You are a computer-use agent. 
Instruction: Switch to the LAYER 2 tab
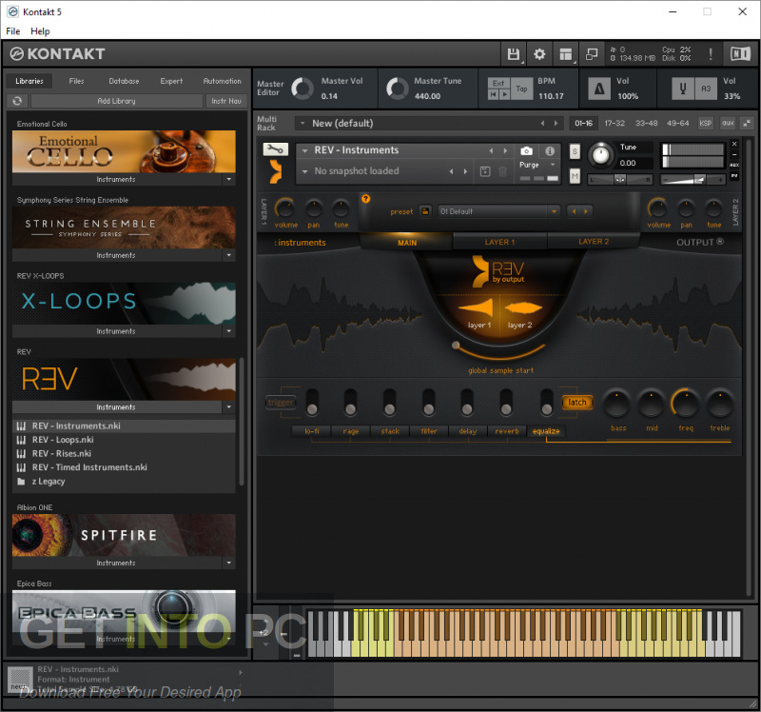click(593, 242)
